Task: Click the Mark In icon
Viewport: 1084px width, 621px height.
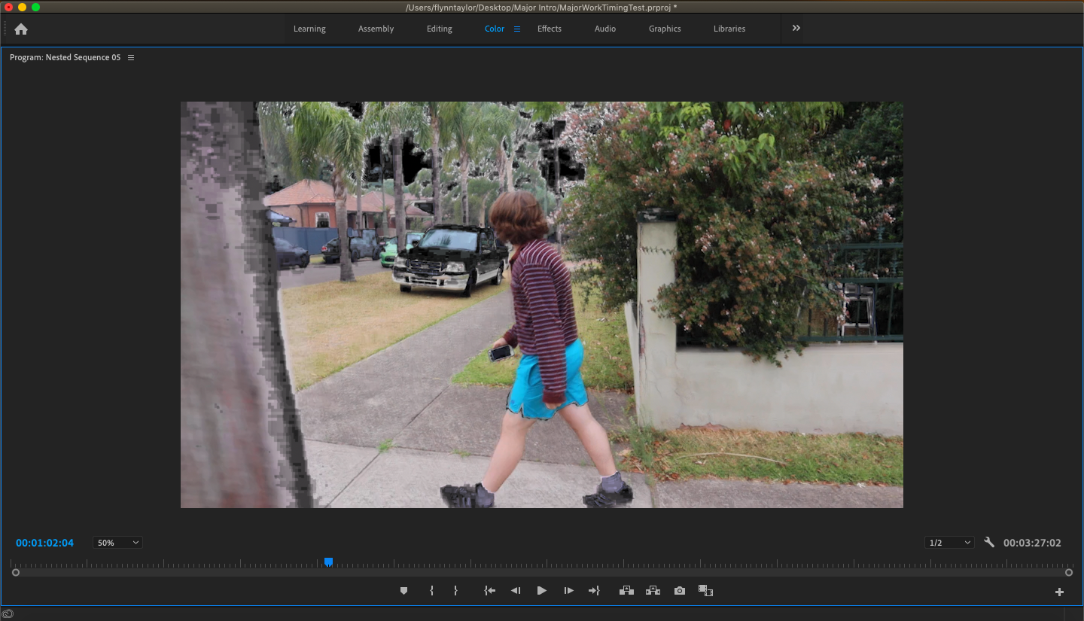Action: coord(431,590)
